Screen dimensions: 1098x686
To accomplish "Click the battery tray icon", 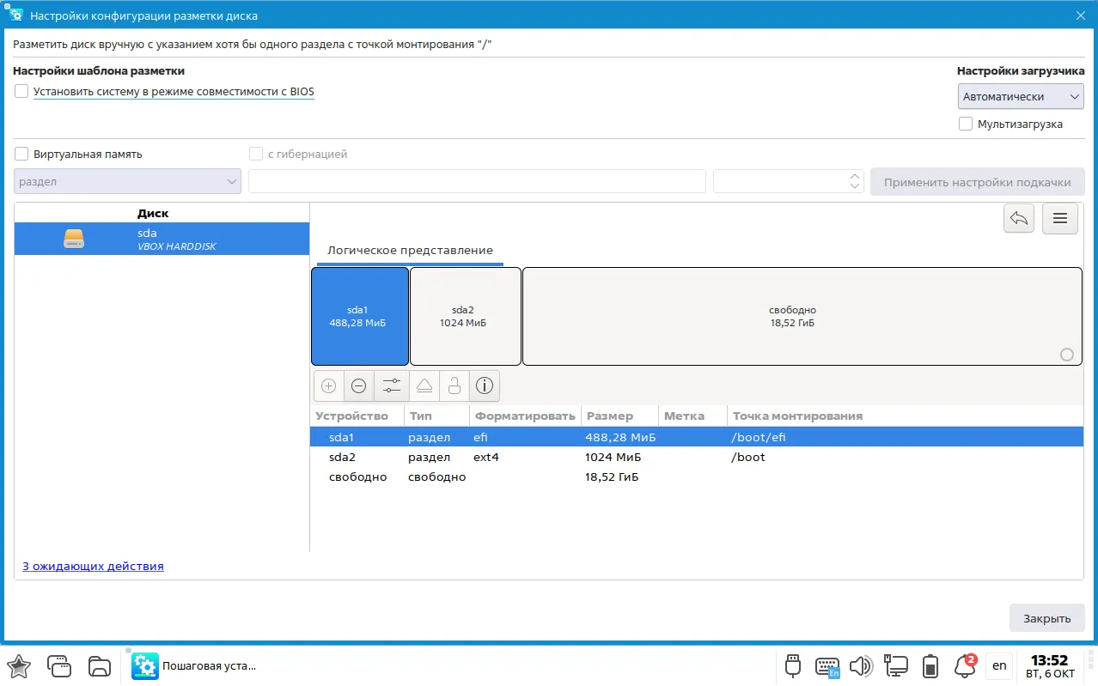I will (x=930, y=665).
